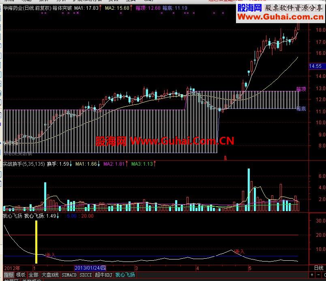Open the 超牛KDJ indicator tab
Viewport: 326px width, 281px height.
tap(103, 275)
